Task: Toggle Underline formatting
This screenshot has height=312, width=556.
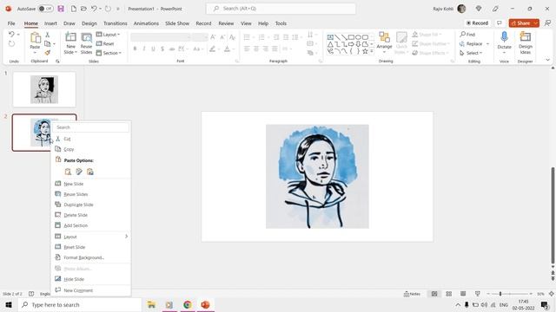Action: pyautogui.click(x=153, y=49)
